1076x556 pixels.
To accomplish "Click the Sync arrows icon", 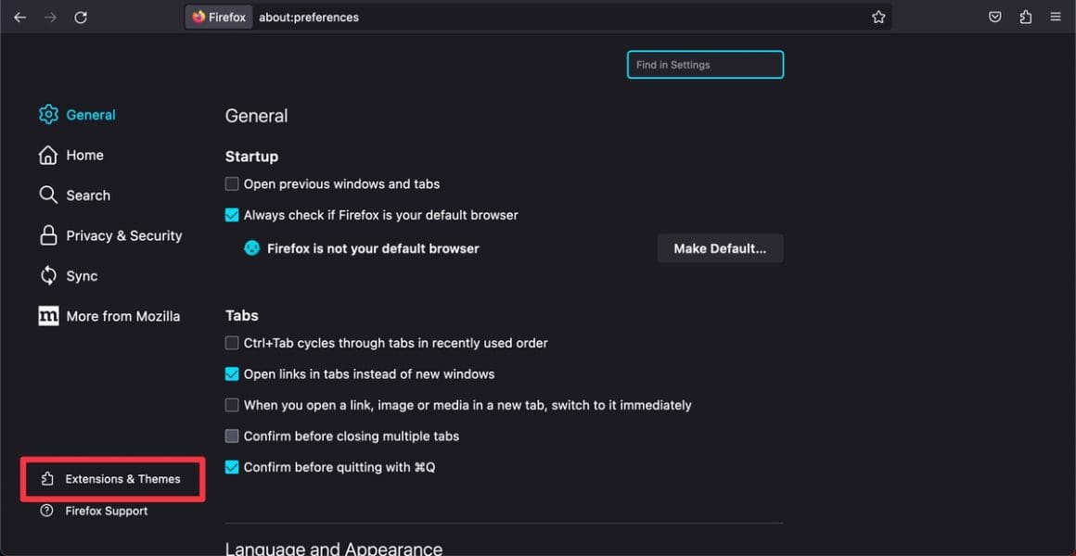I will pyautogui.click(x=48, y=276).
